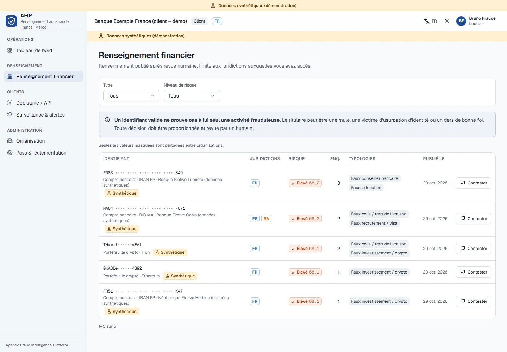
Task: Click the Tableau de bord grid icon
Action: click(10, 50)
